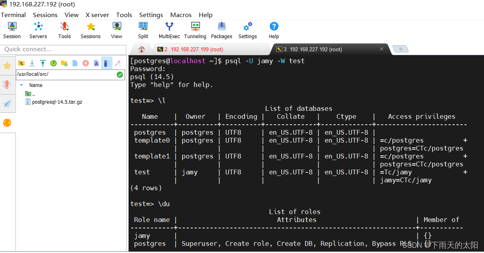Go to parent directory in SFTP toolbar

click(x=21, y=63)
